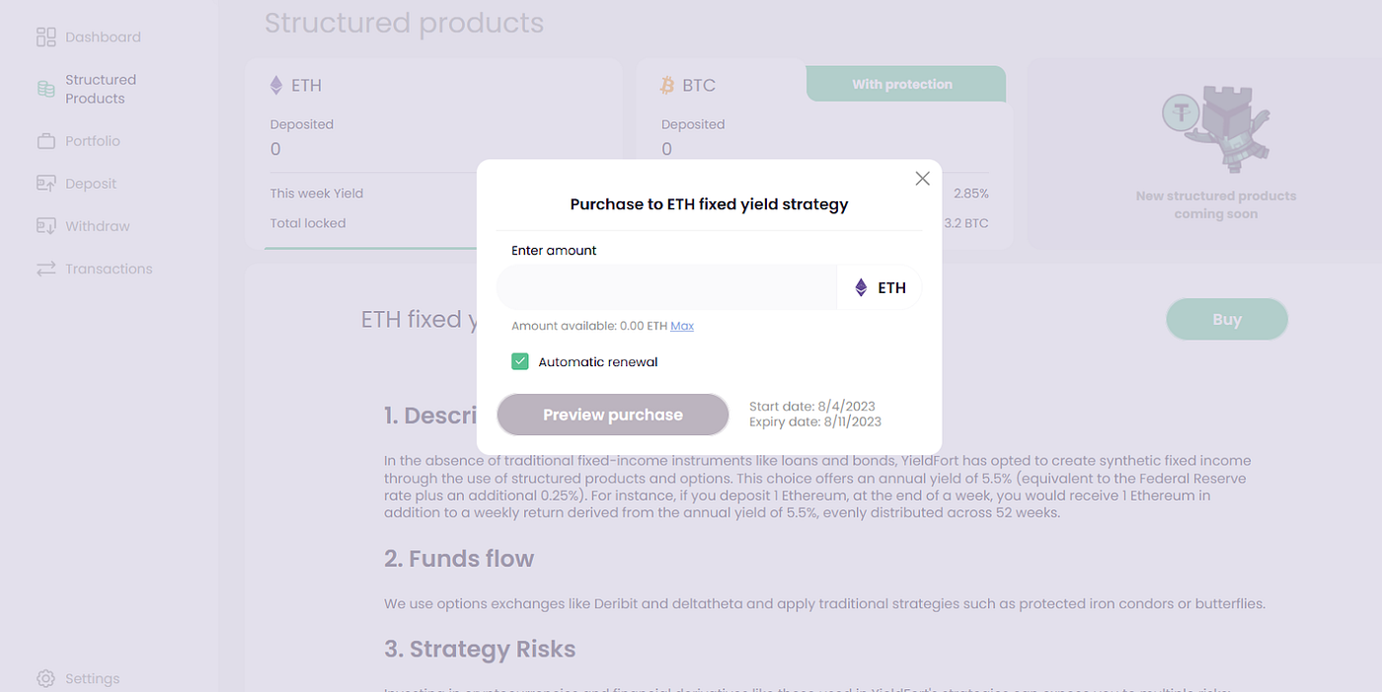Open the ETH currency selector in dialog
This screenshot has height=692, width=1382.
click(880, 287)
